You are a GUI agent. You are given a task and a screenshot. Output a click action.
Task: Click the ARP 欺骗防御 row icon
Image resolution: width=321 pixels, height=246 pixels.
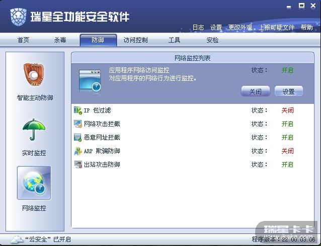click(78, 151)
